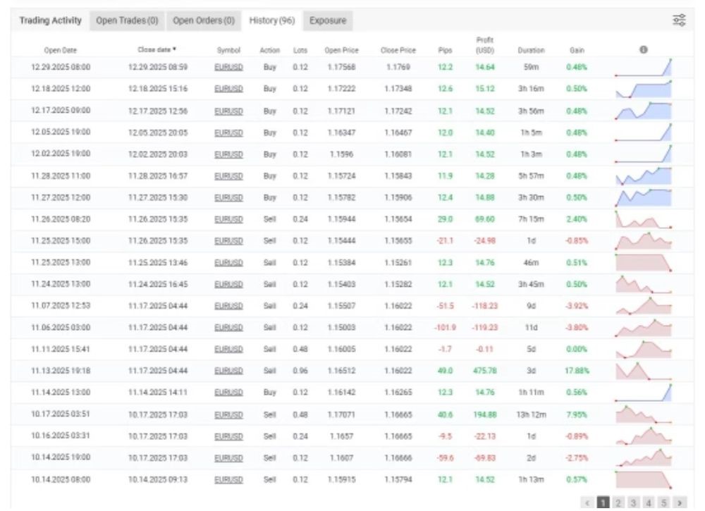Open the filter settings sliders icon
Screen dimensions: 705x511
(679, 20)
